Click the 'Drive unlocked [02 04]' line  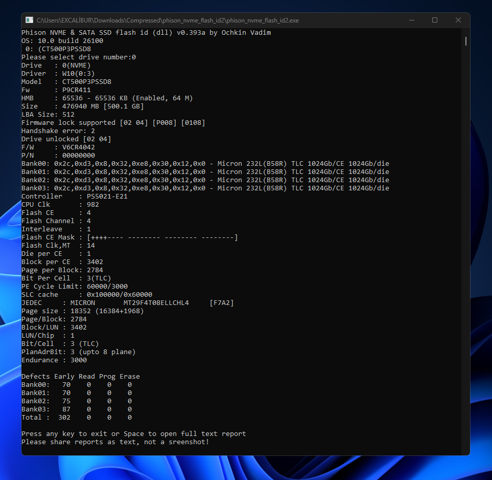pyautogui.click(x=66, y=139)
